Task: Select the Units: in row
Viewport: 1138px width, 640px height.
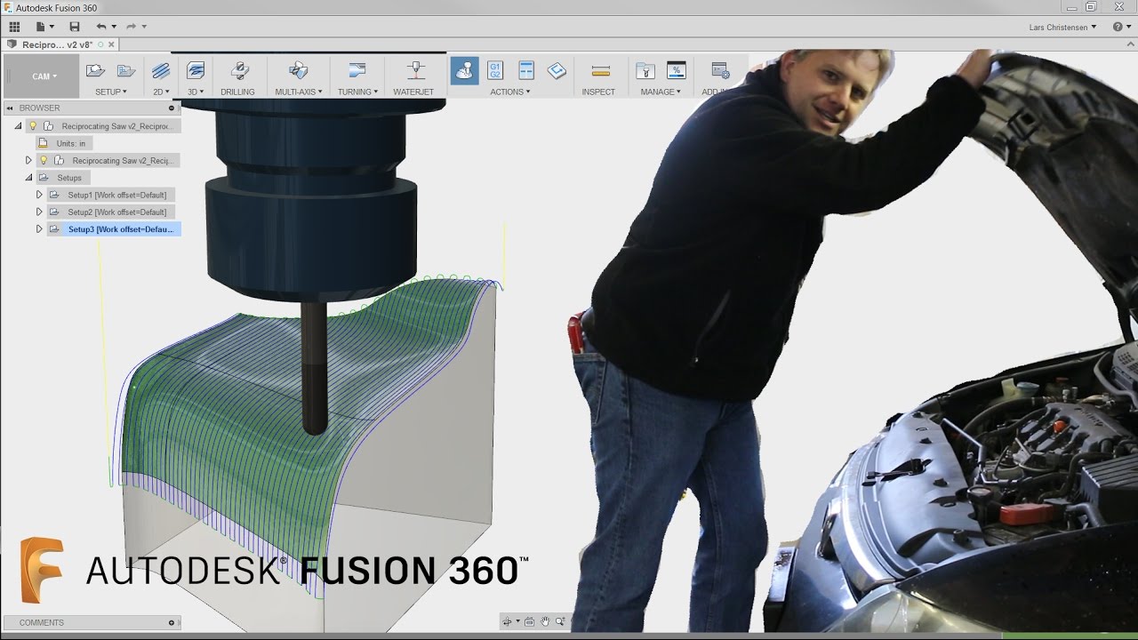Action: point(65,143)
